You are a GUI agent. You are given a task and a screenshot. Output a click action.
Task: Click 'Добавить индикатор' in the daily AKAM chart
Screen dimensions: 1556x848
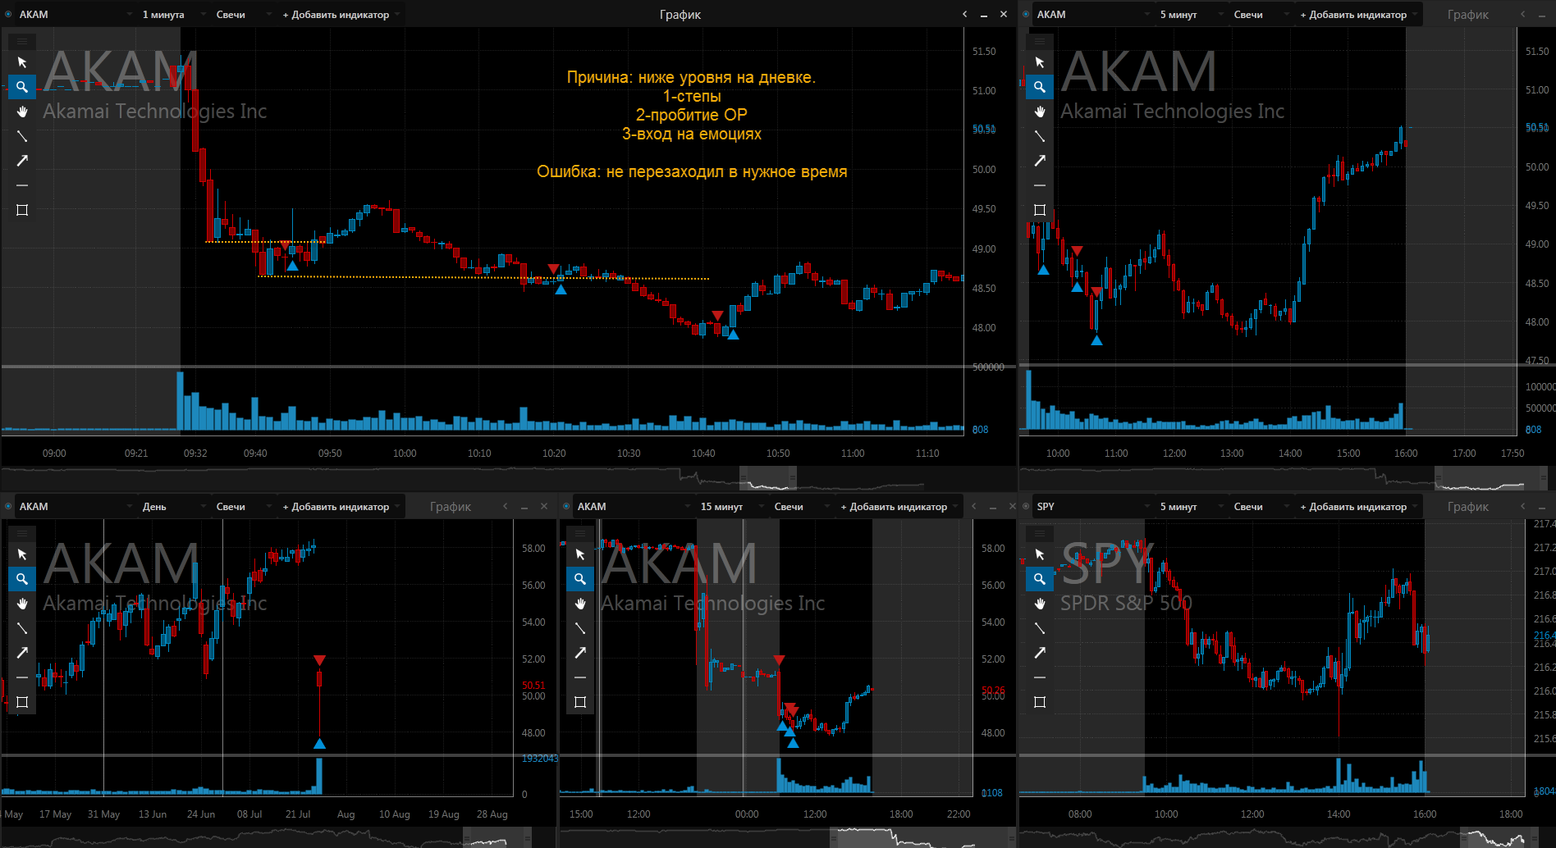tap(341, 507)
